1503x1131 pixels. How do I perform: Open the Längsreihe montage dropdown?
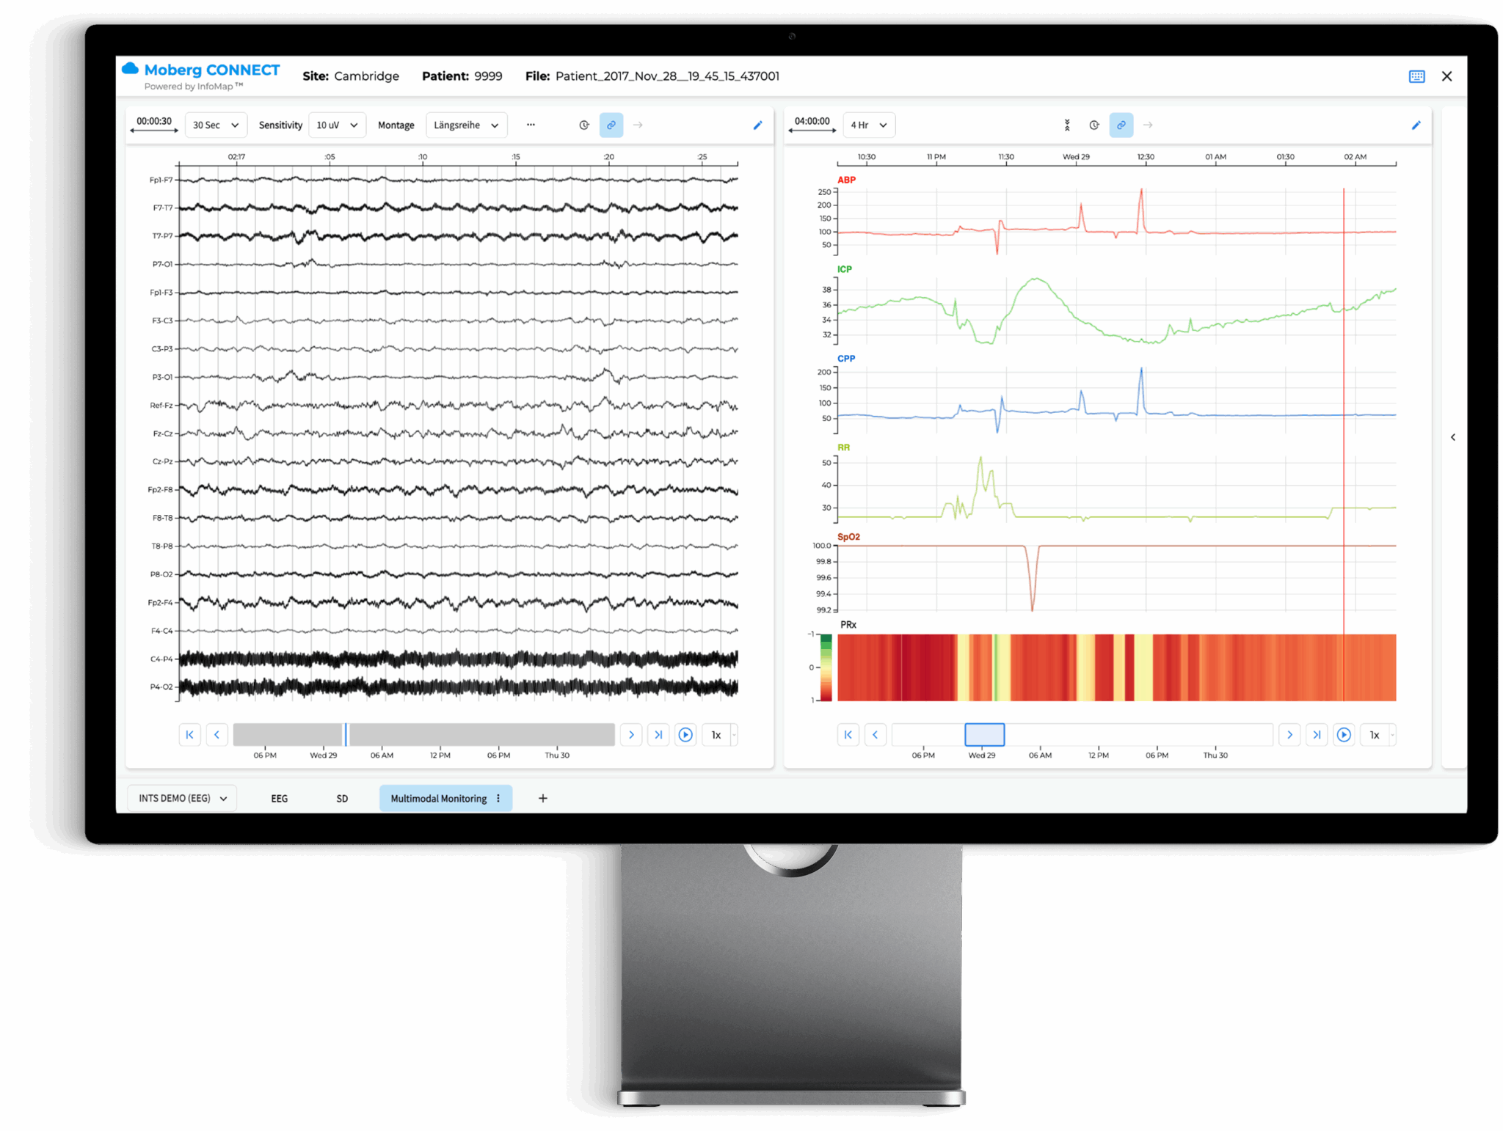[466, 125]
